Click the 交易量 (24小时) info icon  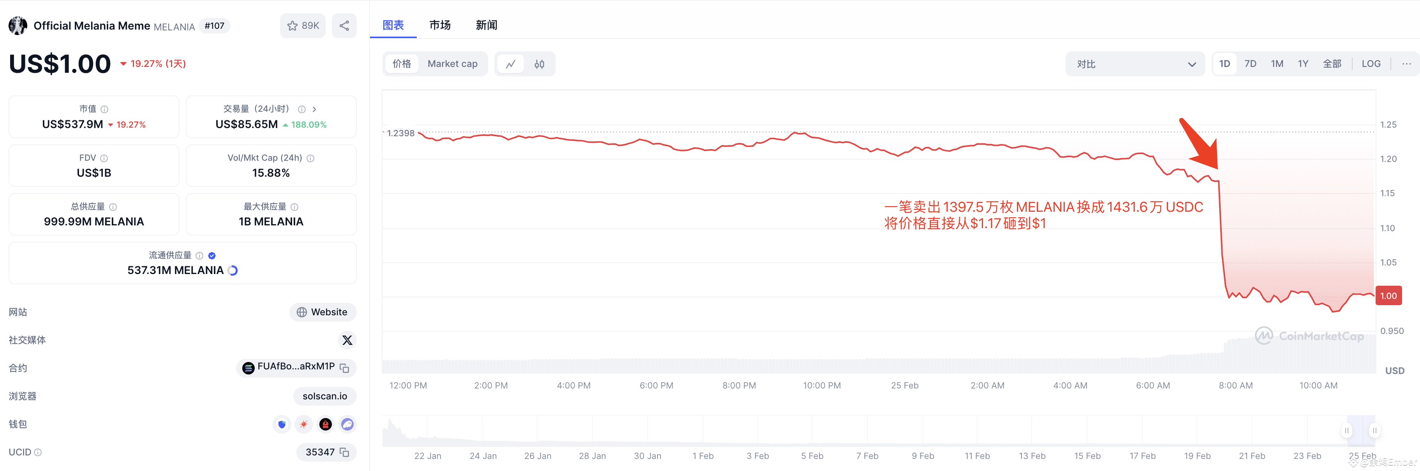pos(301,109)
